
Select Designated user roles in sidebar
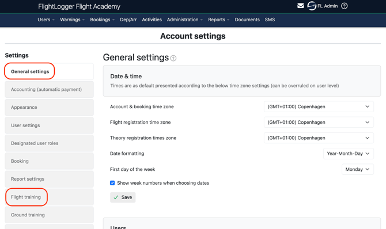coord(49,143)
